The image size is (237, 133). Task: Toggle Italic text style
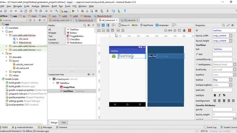(x=220, y=95)
